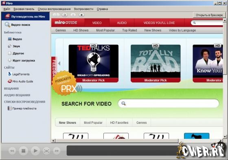228x160 pixels.
Task: Open the Sidebar menu
Action: coord(24,9)
